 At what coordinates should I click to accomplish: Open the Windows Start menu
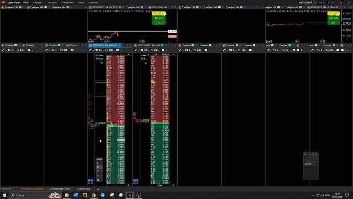(x=4, y=195)
